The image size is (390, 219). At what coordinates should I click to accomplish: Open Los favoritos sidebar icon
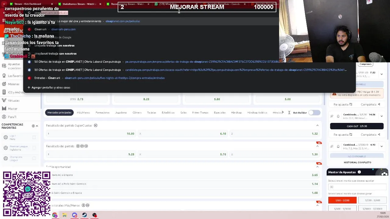[4, 76]
